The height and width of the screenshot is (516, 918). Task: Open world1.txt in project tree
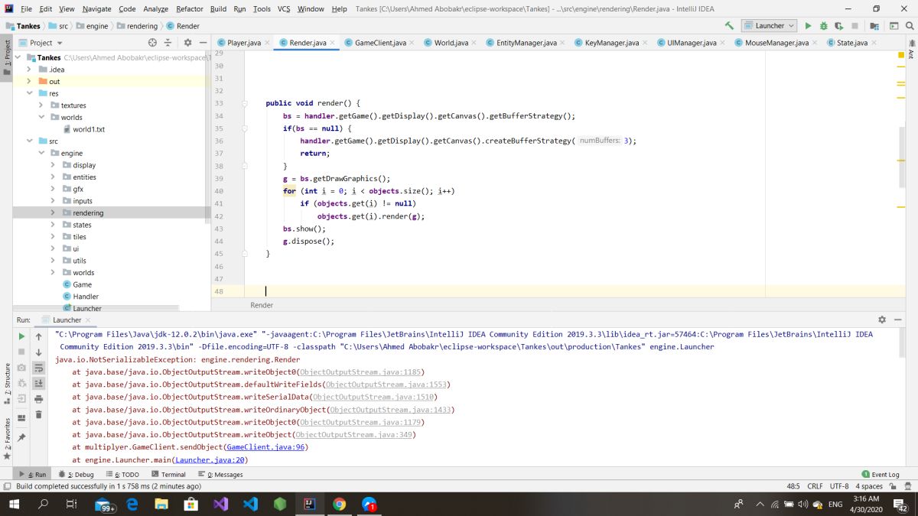pos(89,129)
